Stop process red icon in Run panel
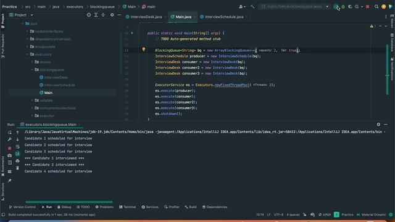Viewport: 395px width, 222px height. pyautogui.click(x=10, y=148)
